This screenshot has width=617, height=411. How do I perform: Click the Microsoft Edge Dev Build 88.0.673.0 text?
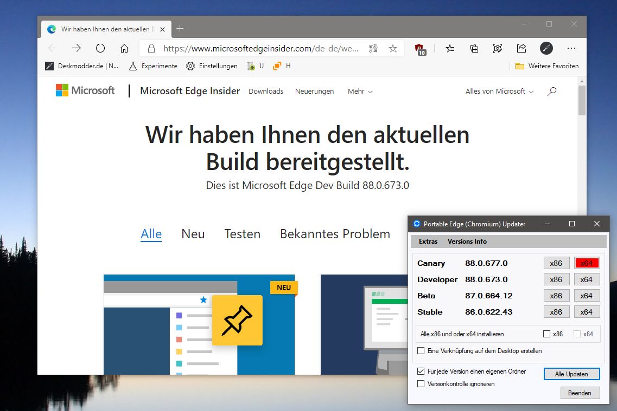tap(308, 185)
